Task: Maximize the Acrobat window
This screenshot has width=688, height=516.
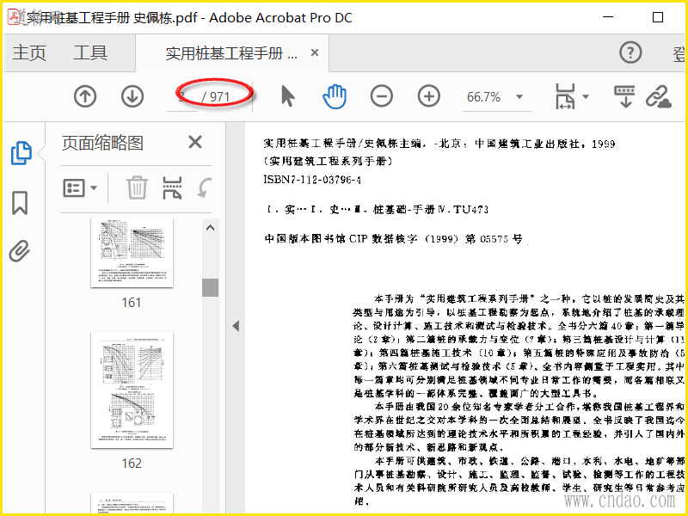Action: pos(658,17)
